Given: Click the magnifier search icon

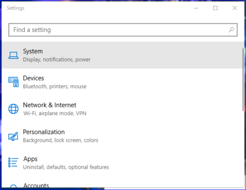Looking at the screenshot, I should point(231,30).
